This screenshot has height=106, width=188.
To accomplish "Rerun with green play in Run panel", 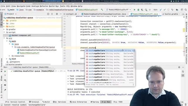I will coord(5,71).
